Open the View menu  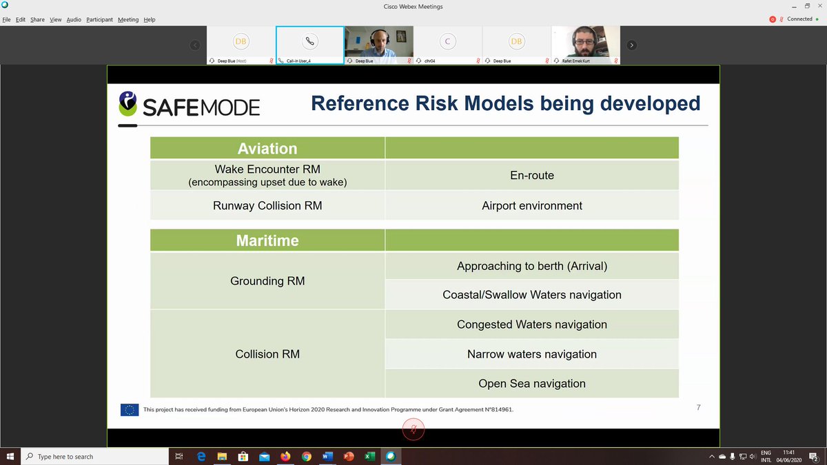pyautogui.click(x=56, y=19)
